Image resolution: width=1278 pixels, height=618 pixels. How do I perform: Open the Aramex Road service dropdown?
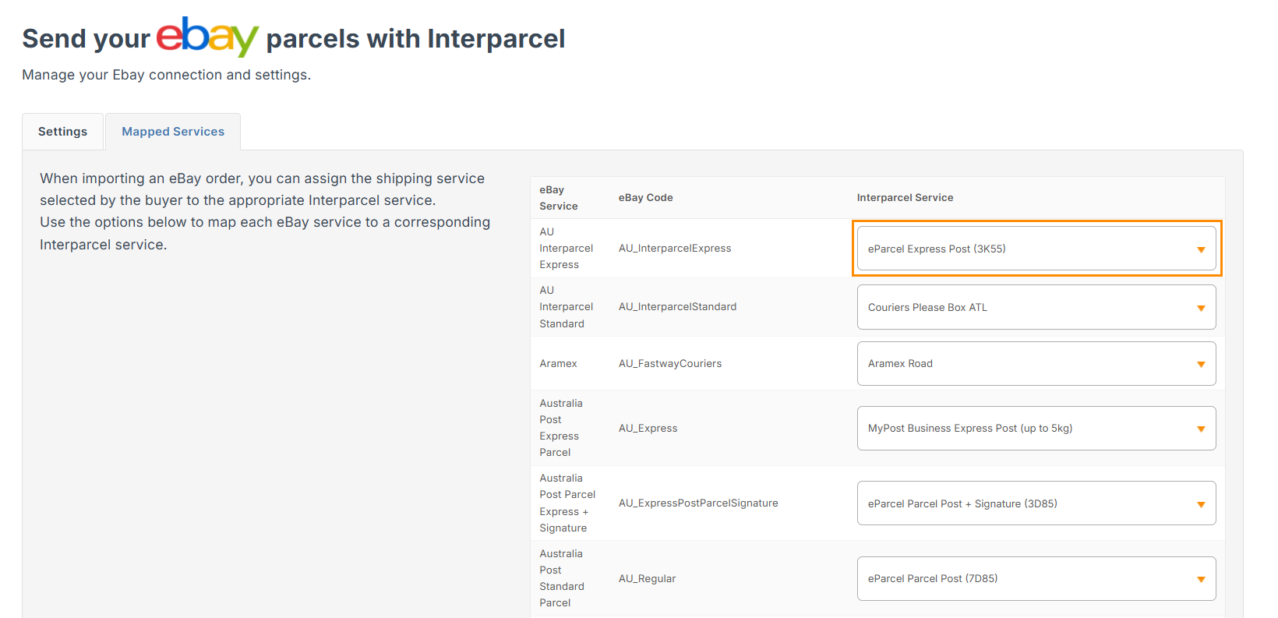[1036, 364]
